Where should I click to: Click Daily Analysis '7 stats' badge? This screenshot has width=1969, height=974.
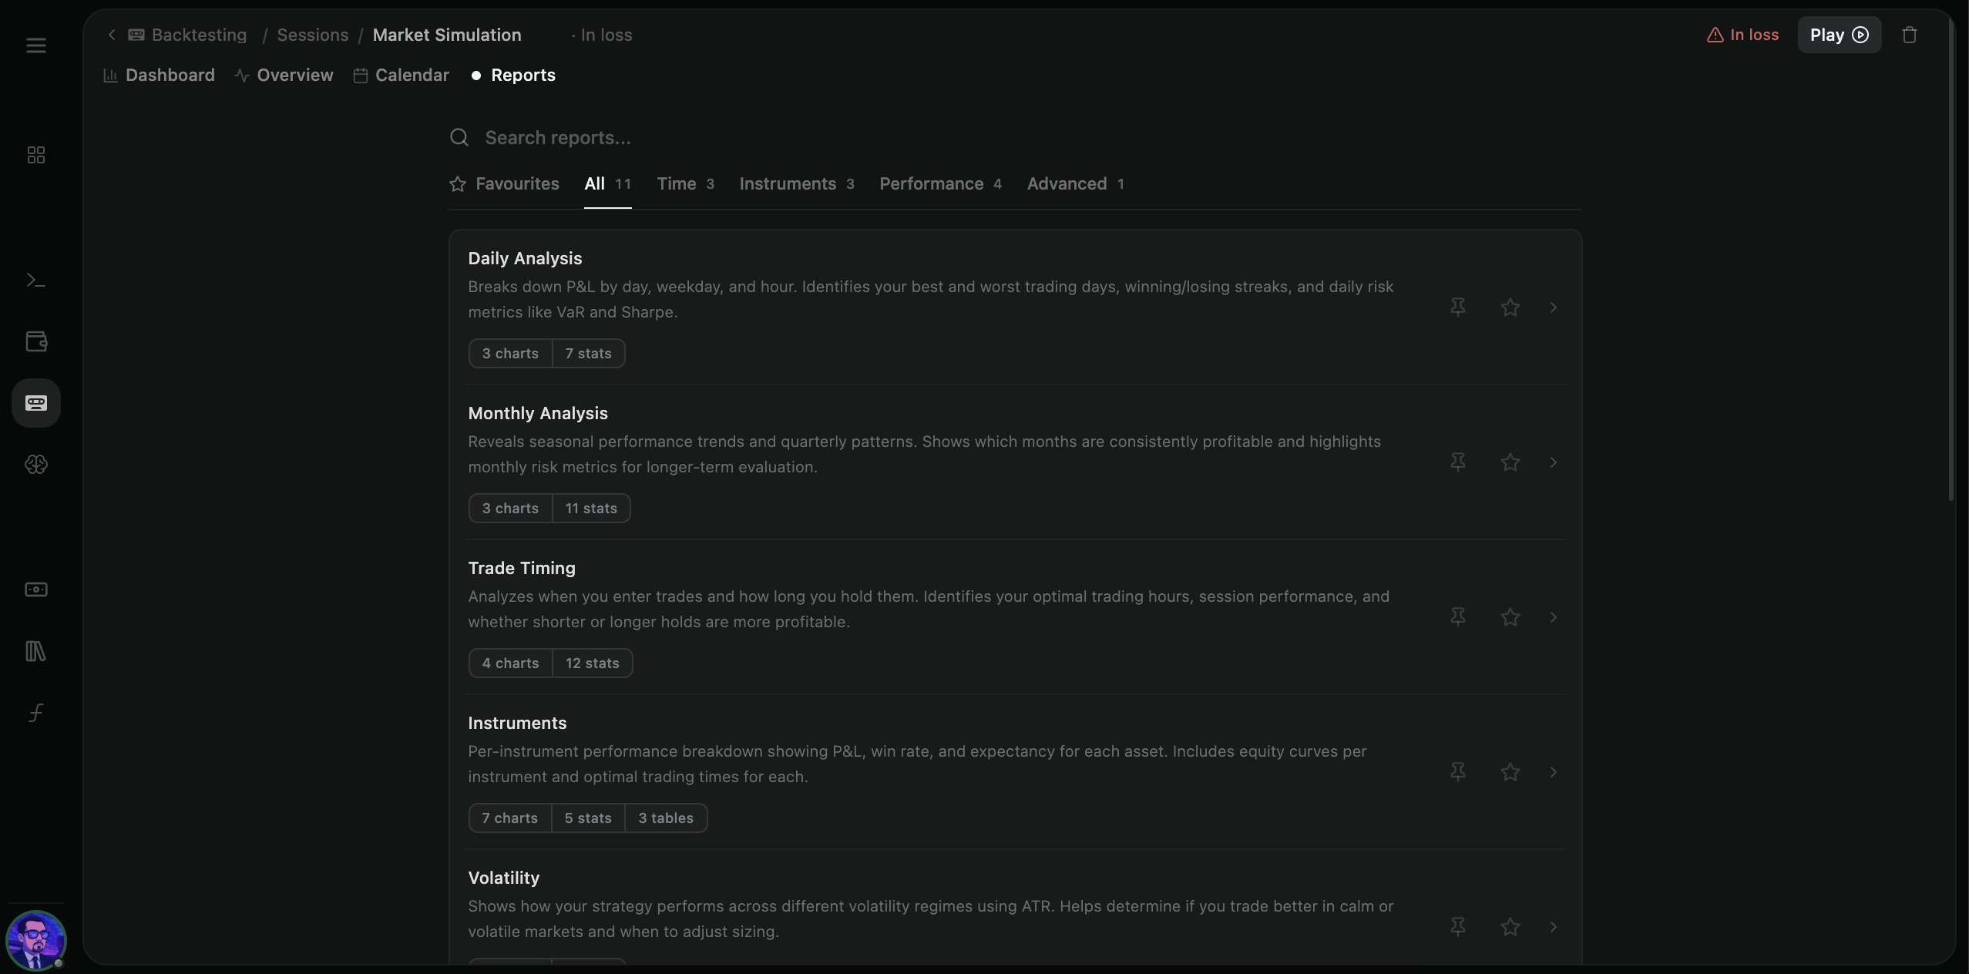click(x=589, y=353)
